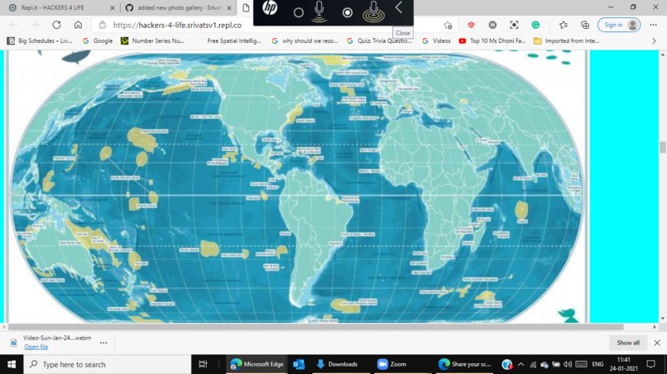Open why should we reso... bookmark
The width and height of the screenshot is (667, 374).
pos(305,40)
